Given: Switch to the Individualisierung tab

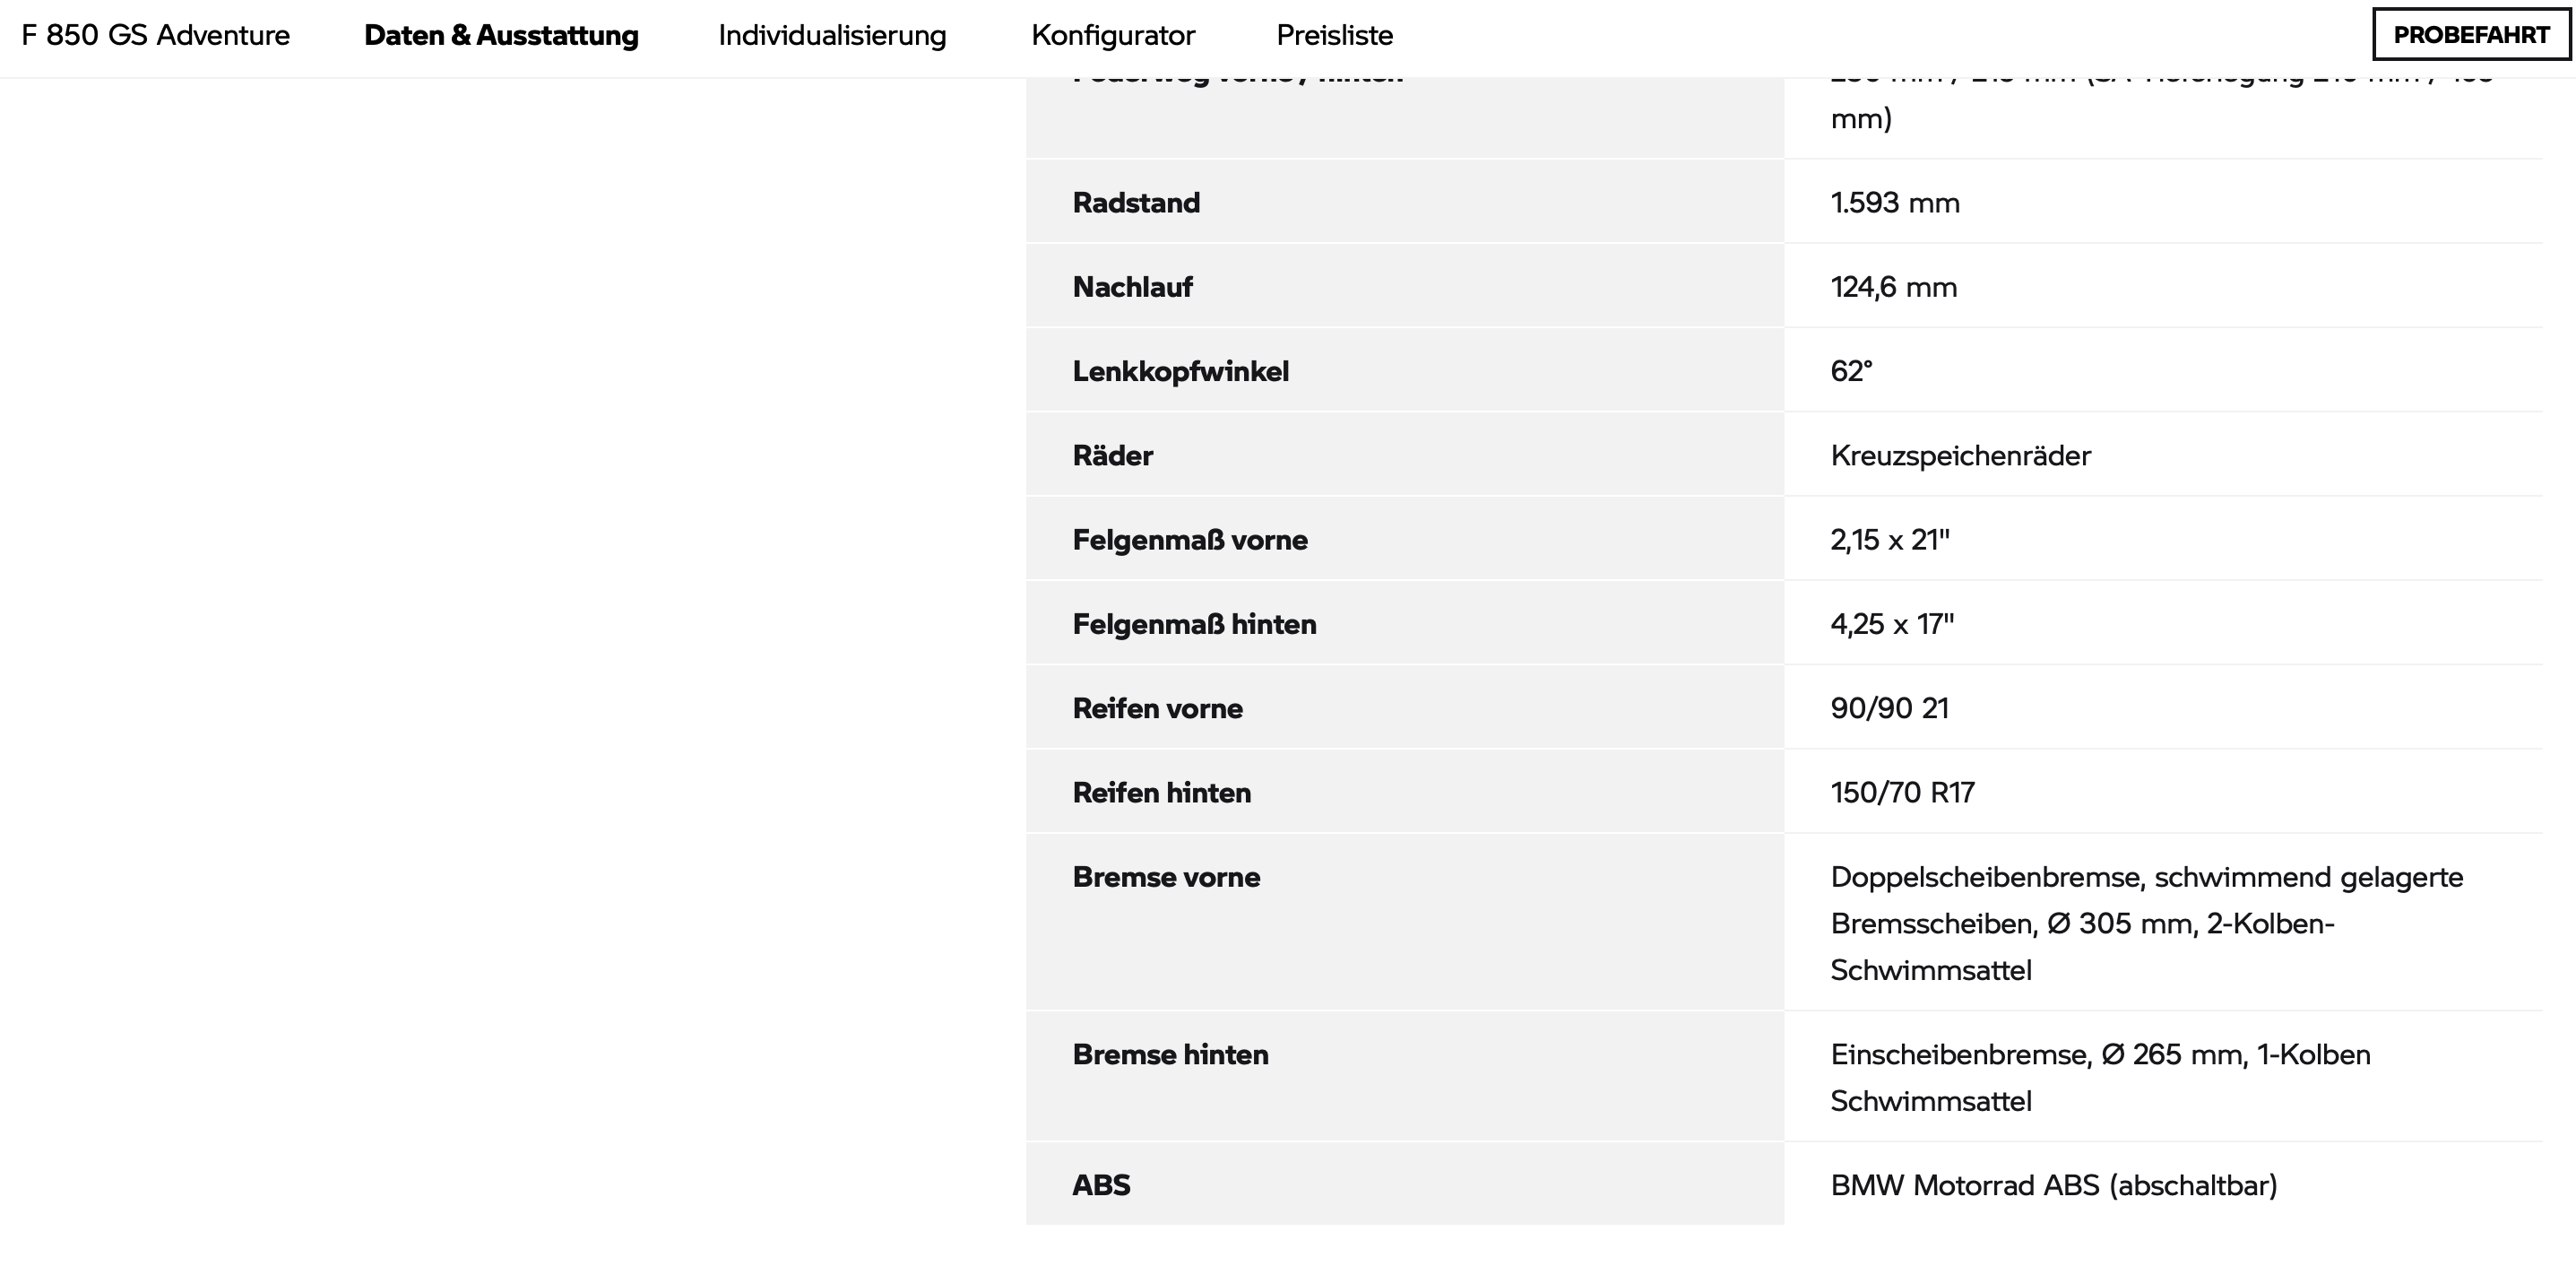Looking at the screenshot, I should pyautogui.click(x=832, y=35).
